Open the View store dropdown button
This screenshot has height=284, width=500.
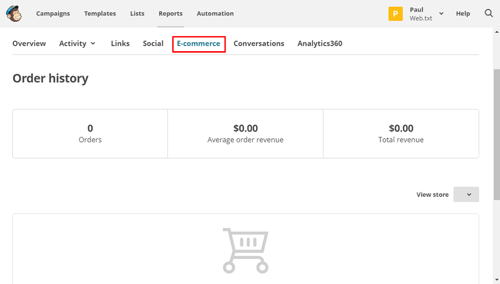point(466,195)
